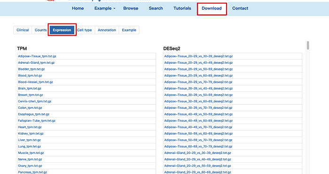Download Adipose-Tissue_30-39_vs_40-49_deseq2.txt.gz
This screenshot has width=329, height=174.
point(198,88)
